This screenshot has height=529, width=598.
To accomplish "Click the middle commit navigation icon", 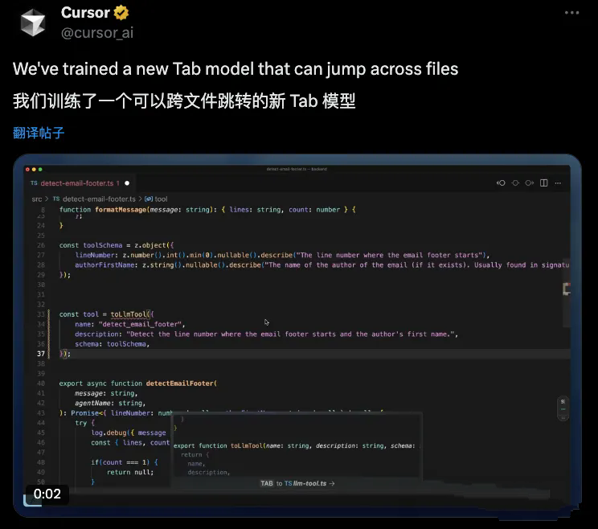I will pos(515,183).
